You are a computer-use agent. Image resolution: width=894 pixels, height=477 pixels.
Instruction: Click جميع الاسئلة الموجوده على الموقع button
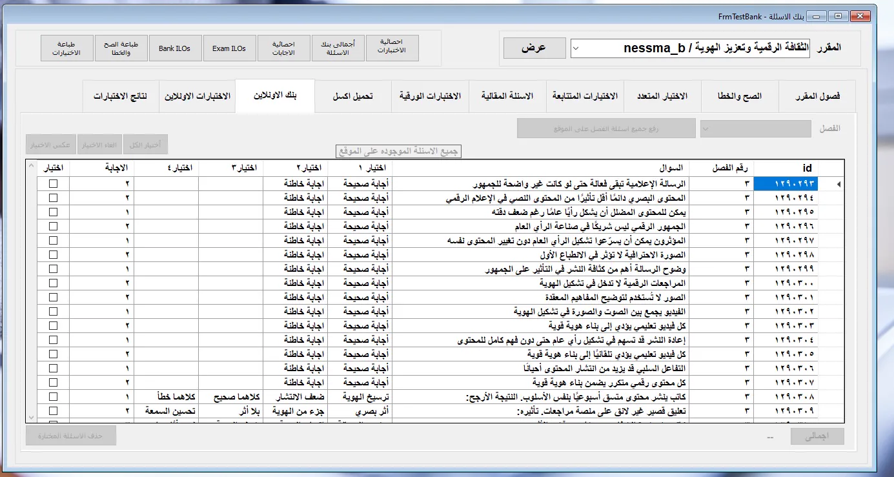point(399,151)
